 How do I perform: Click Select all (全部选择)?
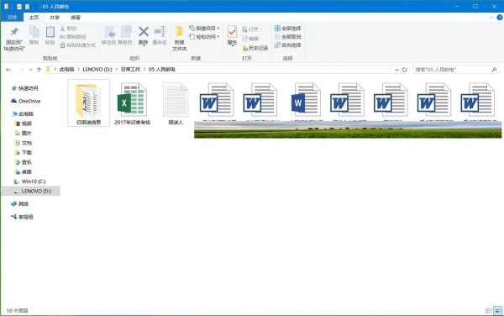pos(287,29)
